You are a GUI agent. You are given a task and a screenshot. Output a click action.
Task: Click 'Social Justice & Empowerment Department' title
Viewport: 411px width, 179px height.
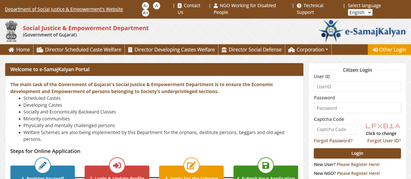point(86,28)
